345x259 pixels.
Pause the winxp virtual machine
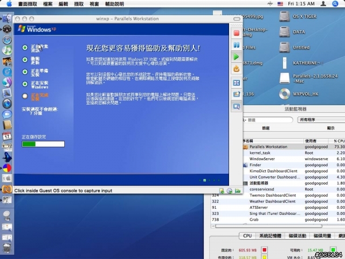237,45
